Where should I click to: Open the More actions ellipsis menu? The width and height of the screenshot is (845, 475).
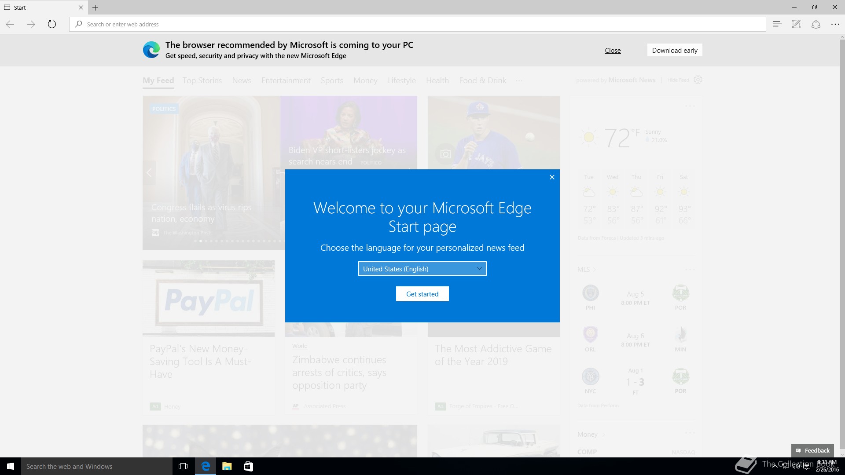click(x=835, y=24)
